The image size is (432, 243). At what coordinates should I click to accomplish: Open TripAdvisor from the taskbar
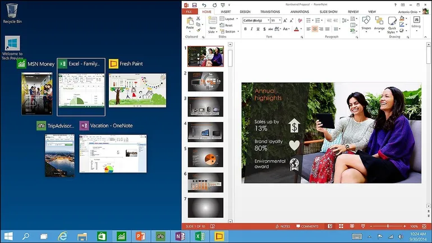click(x=160, y=236)
